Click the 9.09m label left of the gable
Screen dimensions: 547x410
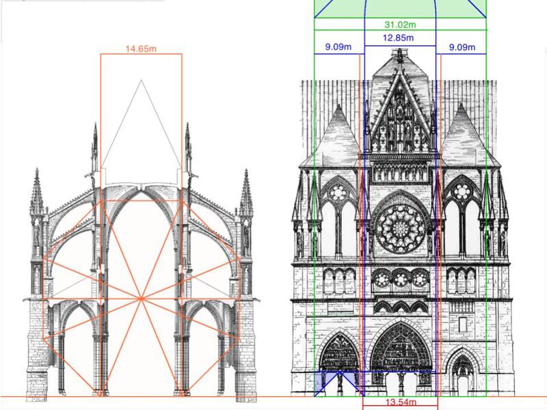338,46
